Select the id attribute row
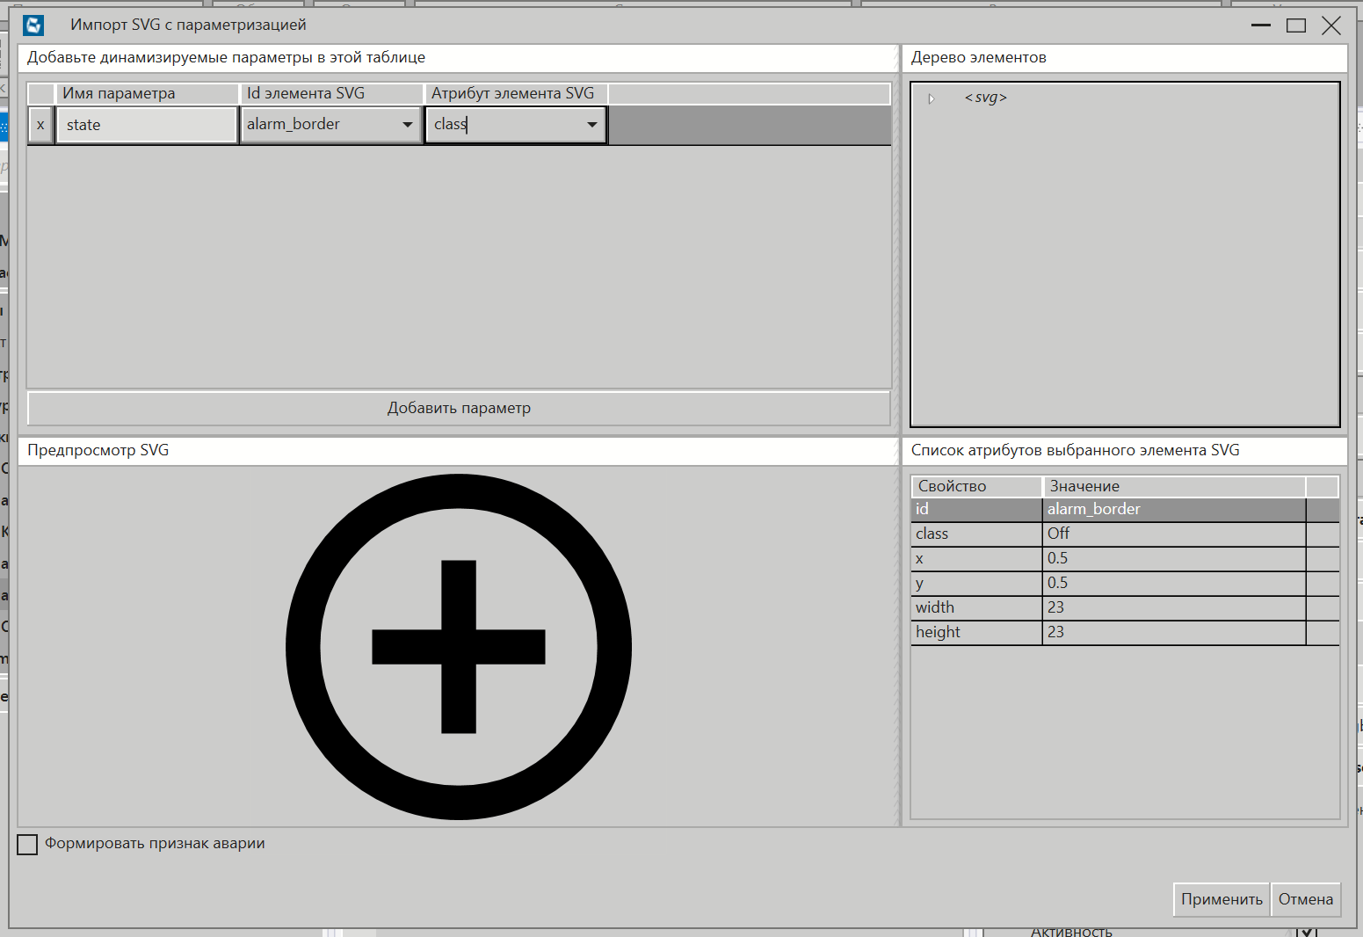 coord(975,509)
